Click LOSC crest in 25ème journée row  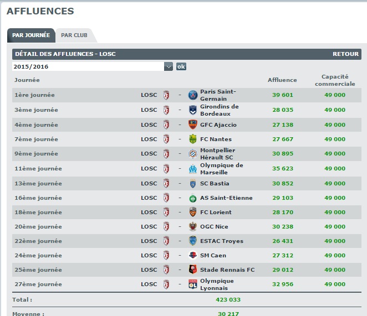coord(166,270)
